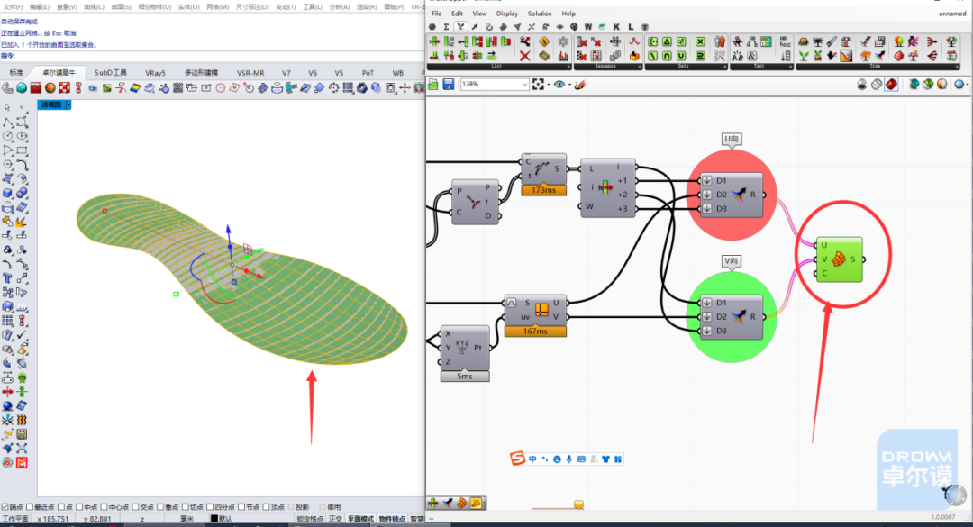The width and height of the screenshot is (973, 527).
Task: Click the red X Cull icon in List panel
Action: point(524,56)
